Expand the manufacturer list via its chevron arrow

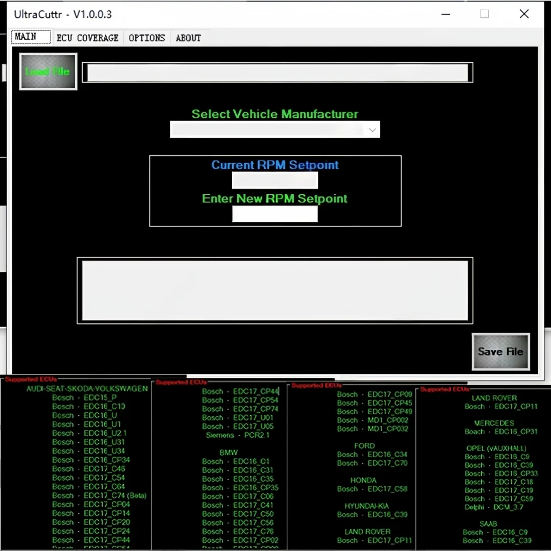pos(372,130)
